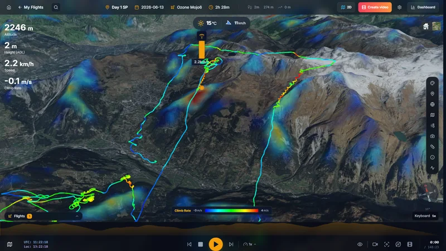
Task: Start playback with the orange play button
Action: [x=216, y=244]
